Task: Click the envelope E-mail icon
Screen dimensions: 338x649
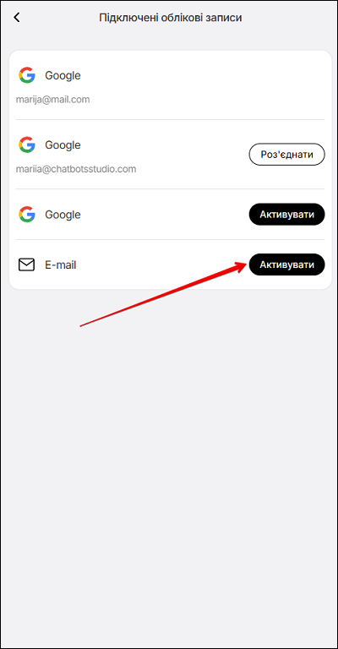Action: coord(26,265)
